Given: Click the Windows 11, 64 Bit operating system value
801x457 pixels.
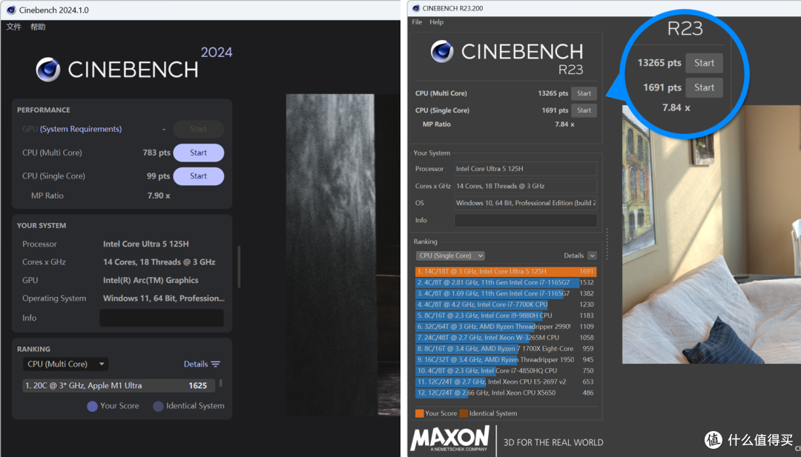Looking at the screenshot, I should click(x=163, y=298).
